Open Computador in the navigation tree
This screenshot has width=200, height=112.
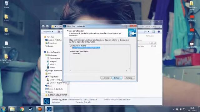pos(52,77)
